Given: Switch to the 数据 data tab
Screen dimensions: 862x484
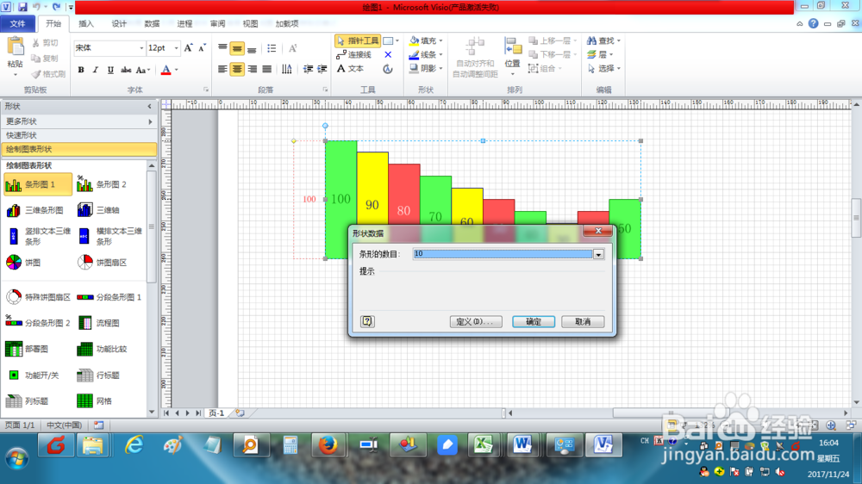Looking at the screenshot, I should tap(152, 23).
